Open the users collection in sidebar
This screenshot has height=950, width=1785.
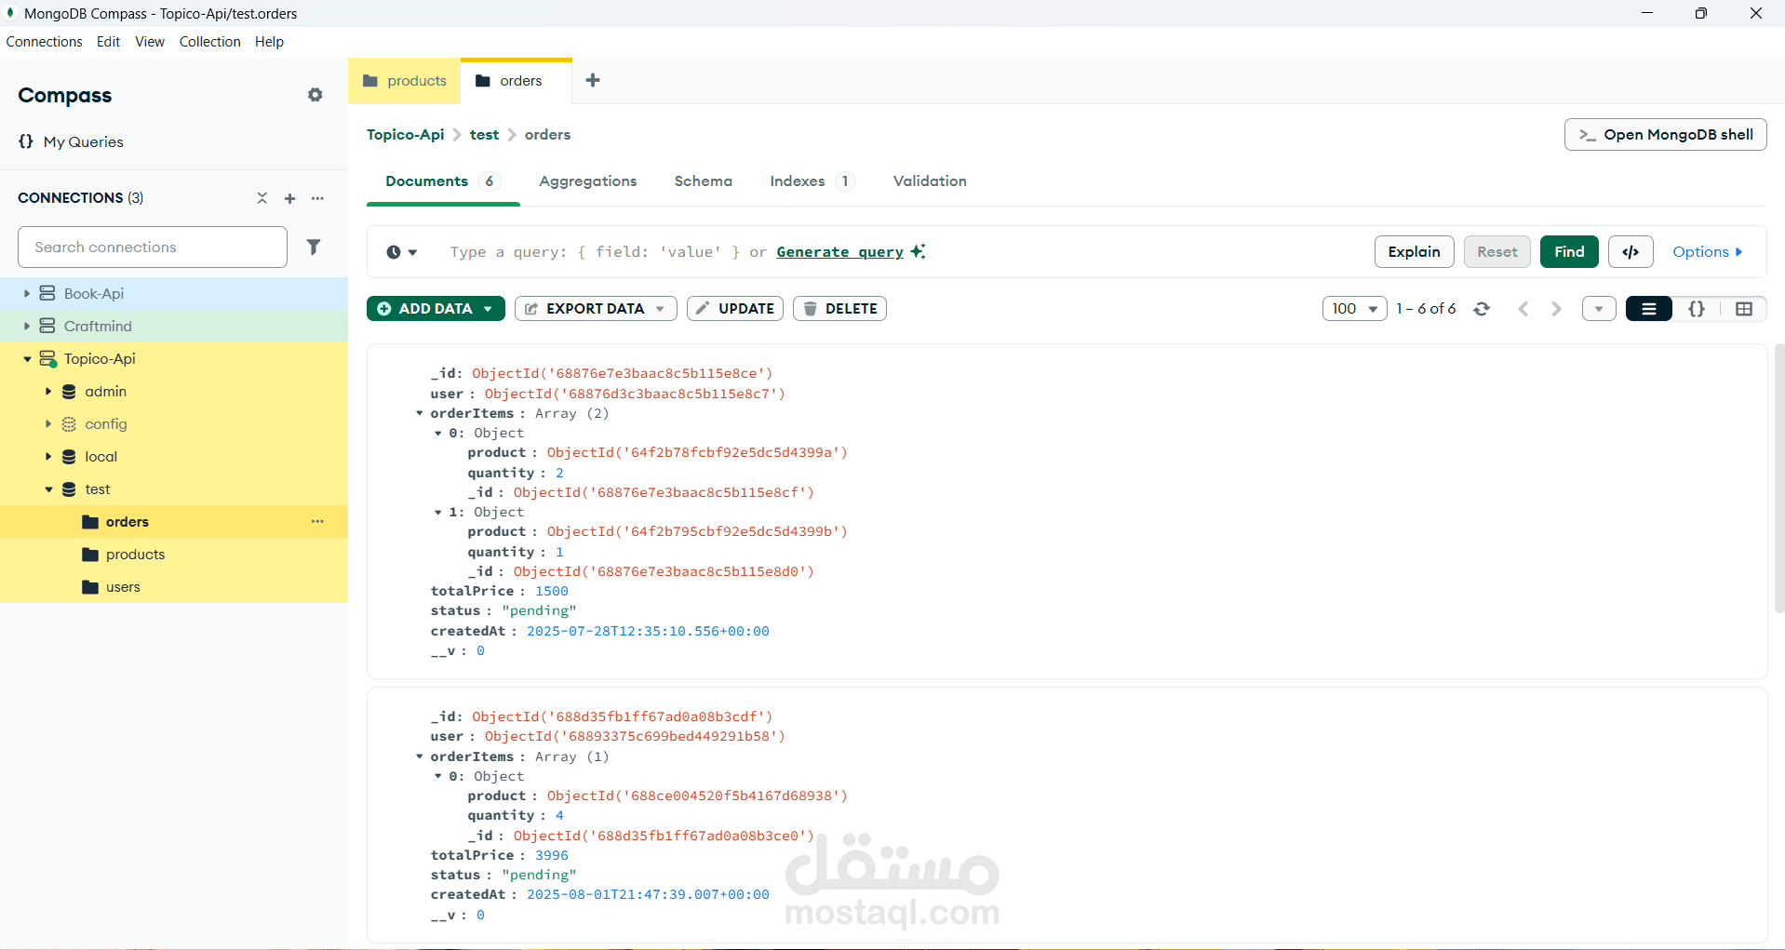pos(174,586)
